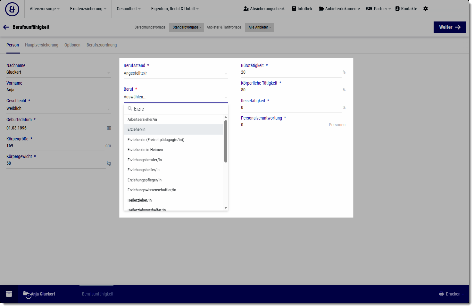Open Anbieterdokumente folder link
The image size is (474, 308).
tap(339, 9)
